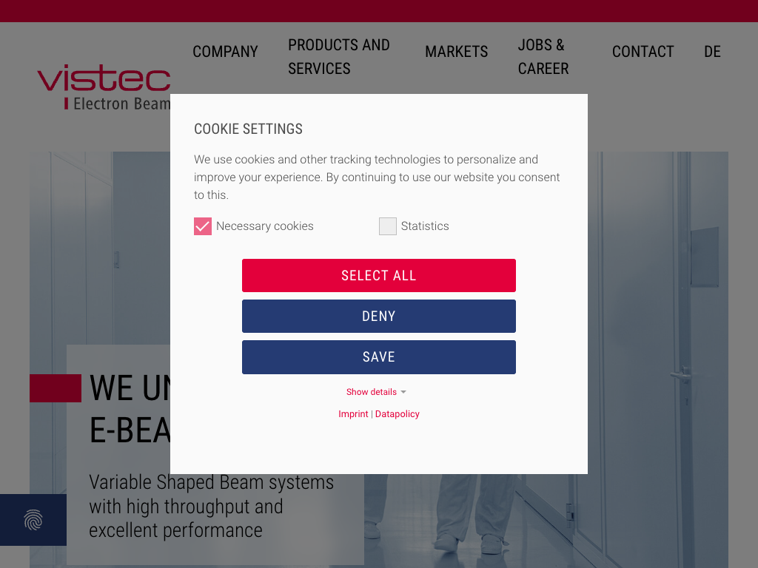Open the Markets menu item
Viewport: 758px width, 568px height.
pyautogui.click(x=456, y=52)
